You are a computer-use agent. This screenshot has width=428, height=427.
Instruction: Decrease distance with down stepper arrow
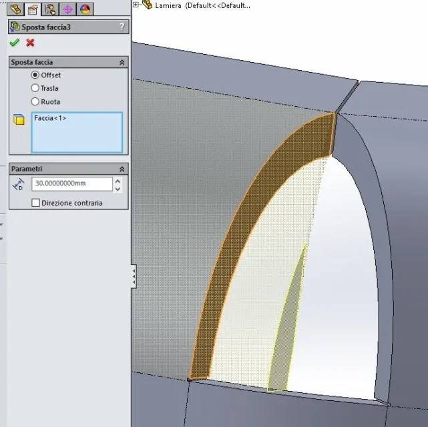118,189
